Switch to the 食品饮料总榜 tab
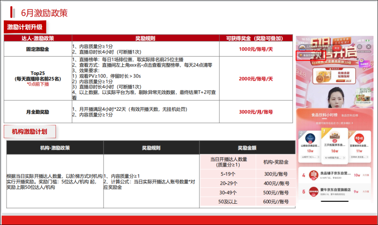378x225 pixels. (x=350, y=115)
